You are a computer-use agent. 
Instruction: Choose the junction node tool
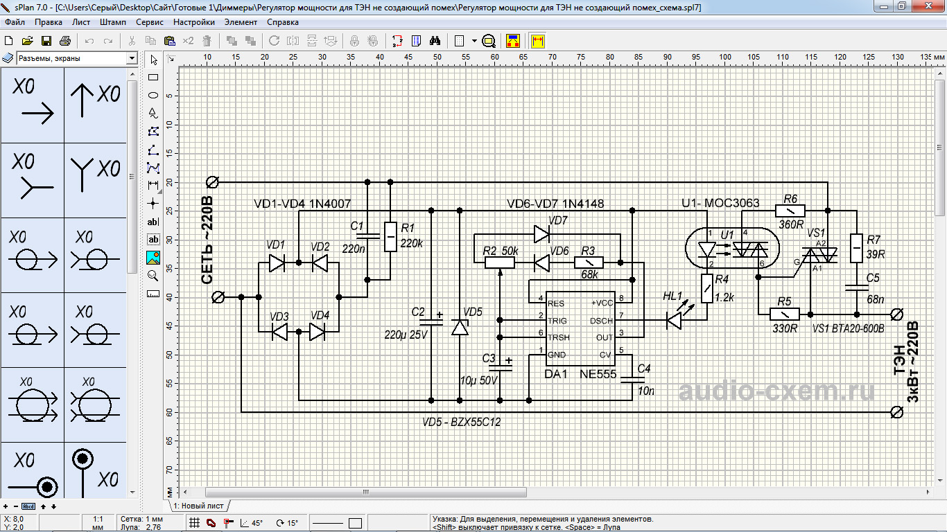(153, 204)
